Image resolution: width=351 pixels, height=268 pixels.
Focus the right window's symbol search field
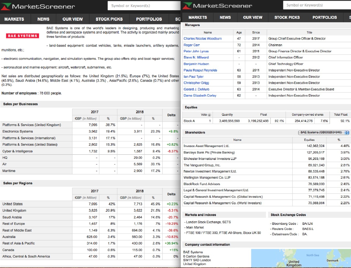point(317,5)
